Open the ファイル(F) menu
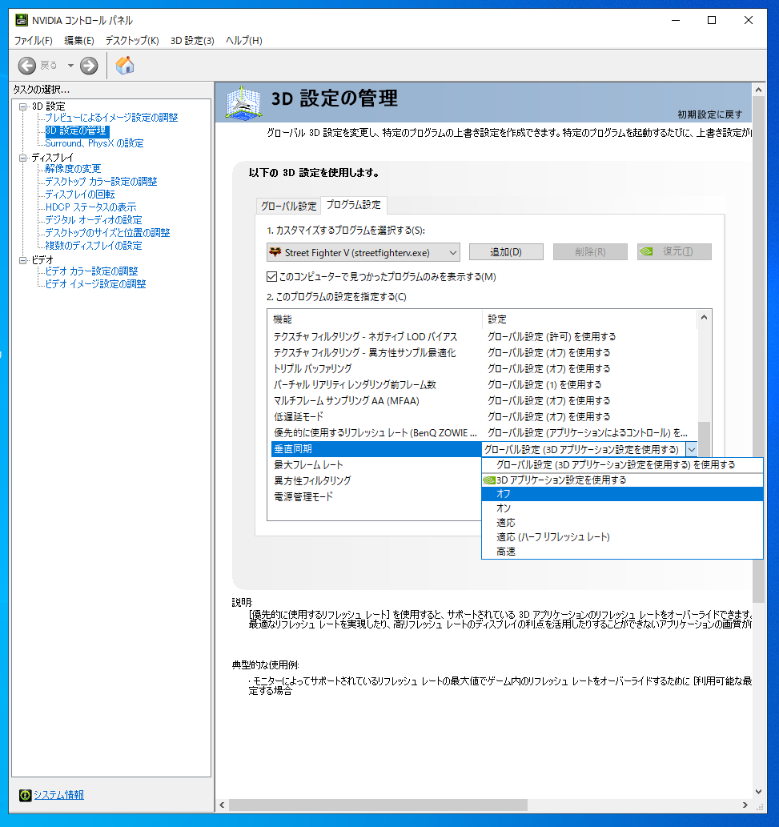The width and height of the screenshot is (779, 827). click(34, 41)
